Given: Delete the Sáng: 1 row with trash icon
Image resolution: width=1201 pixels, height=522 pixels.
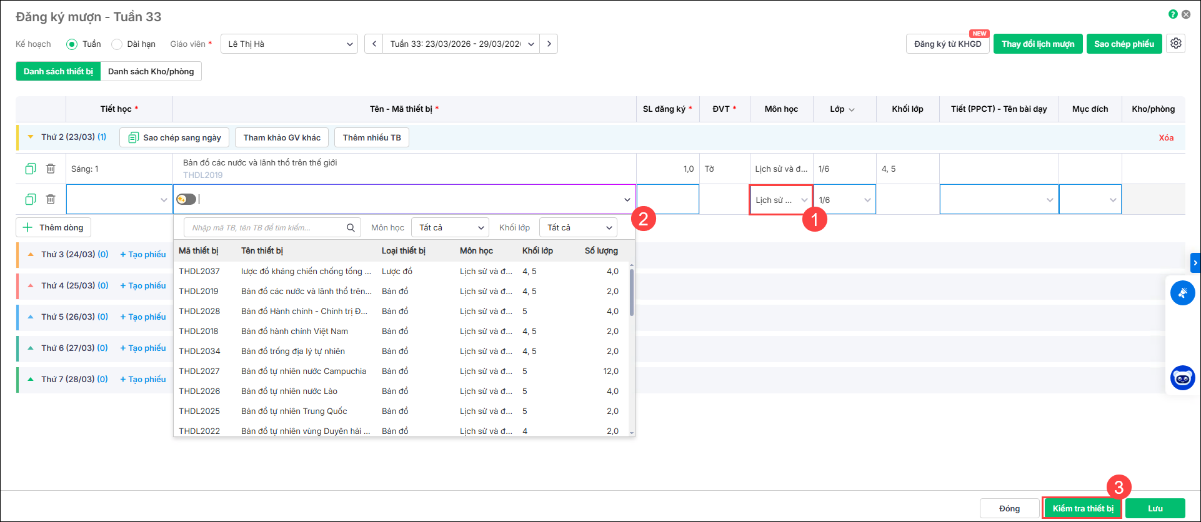Looking at the screenshot, I should [x=51, y=169].
